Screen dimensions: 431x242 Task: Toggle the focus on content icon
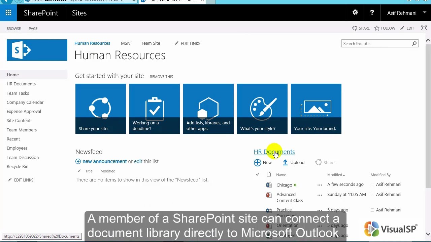coord(424,28)
